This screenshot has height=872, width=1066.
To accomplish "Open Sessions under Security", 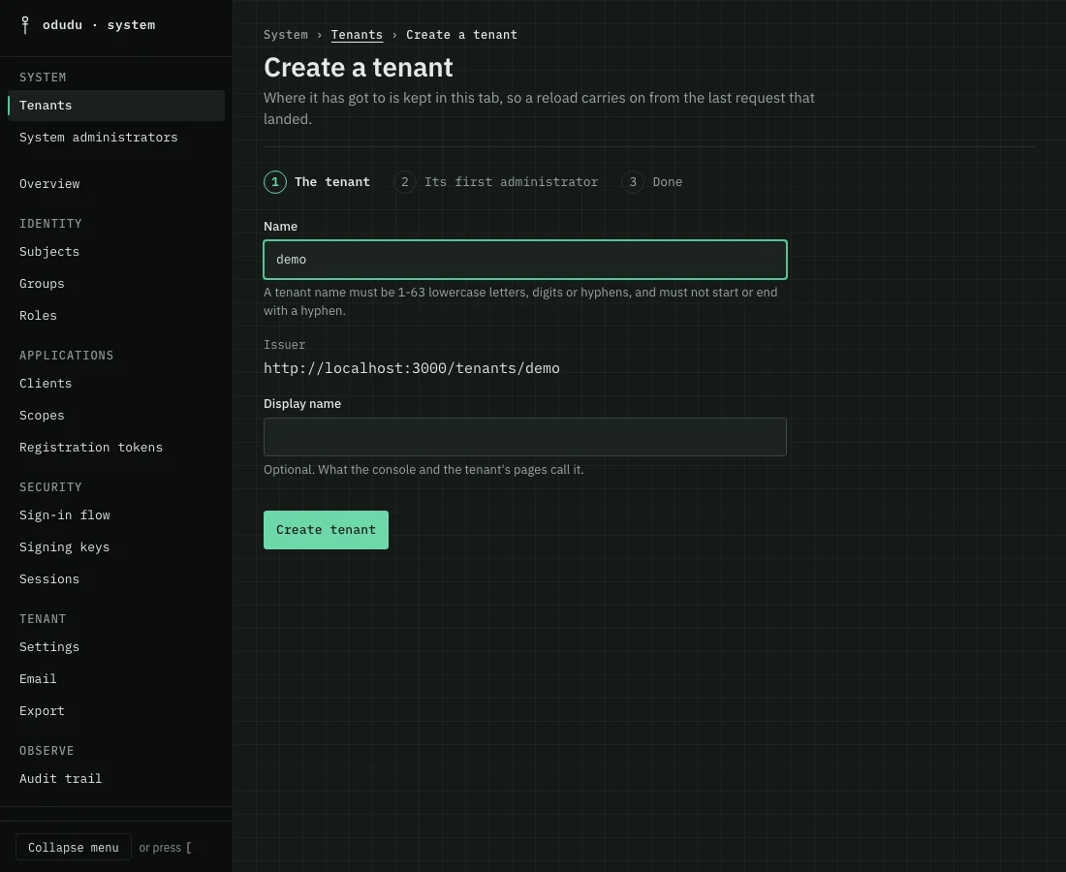I will pyautogui.click(x=116, y=579).
